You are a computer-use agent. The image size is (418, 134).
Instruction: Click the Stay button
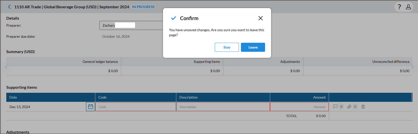(227, 47)
